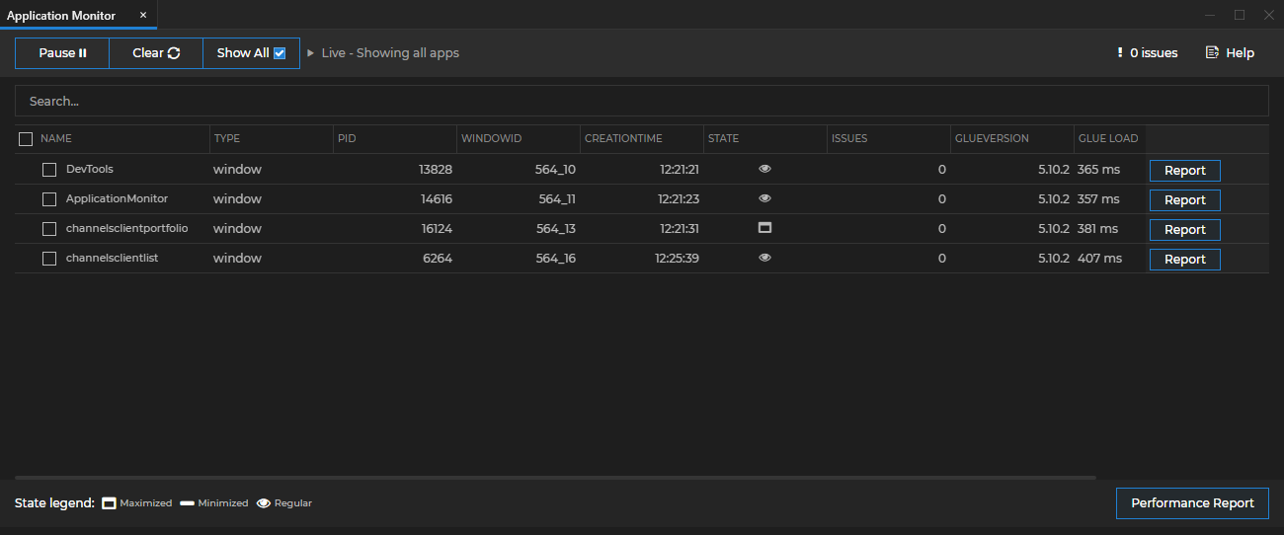Click the Regular eye icon in the legend
The image size is (1284, 535).
click(264, 503)
